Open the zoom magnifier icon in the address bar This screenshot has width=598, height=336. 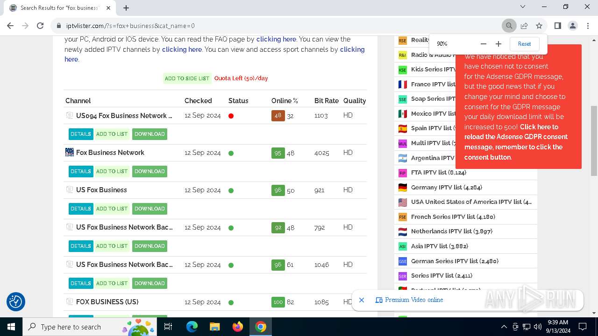pyautogui.click(x=509, y=26)
